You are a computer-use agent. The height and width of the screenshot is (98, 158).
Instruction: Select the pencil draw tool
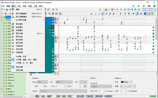pos(137,13)
